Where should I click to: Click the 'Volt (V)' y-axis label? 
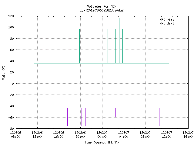(4, 72)
